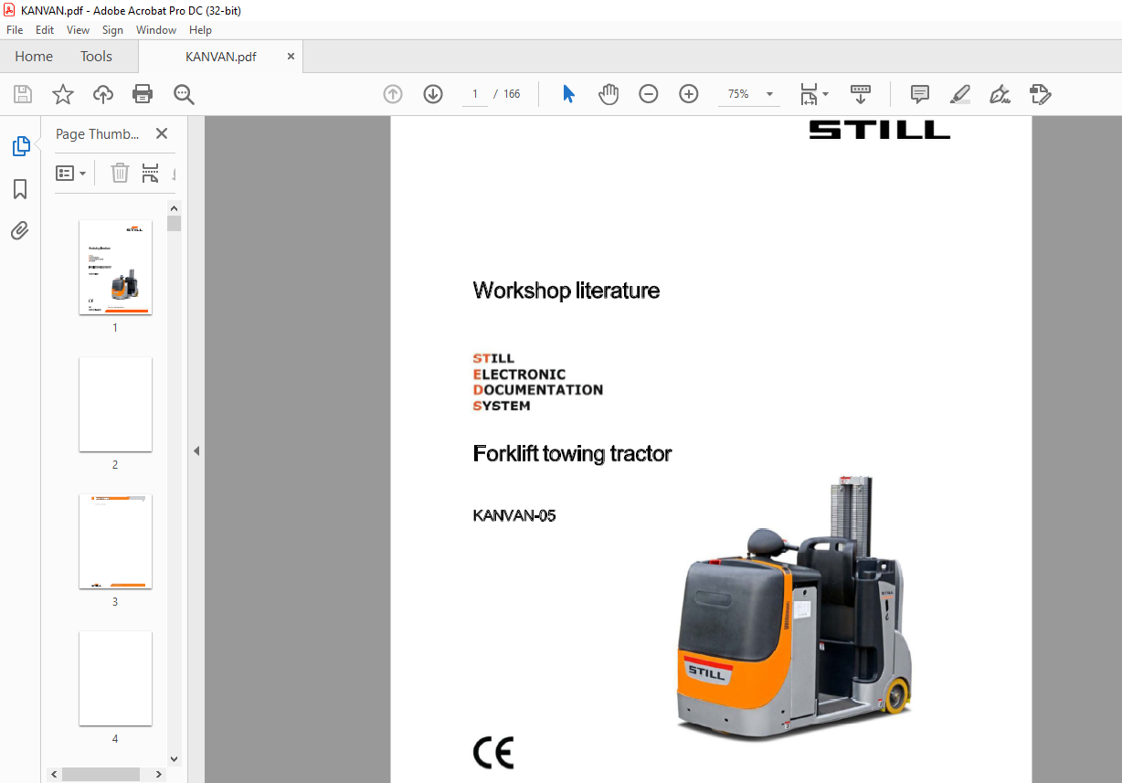
Task: Print the KANVAN.pdf document
Action: coord(143,94)
